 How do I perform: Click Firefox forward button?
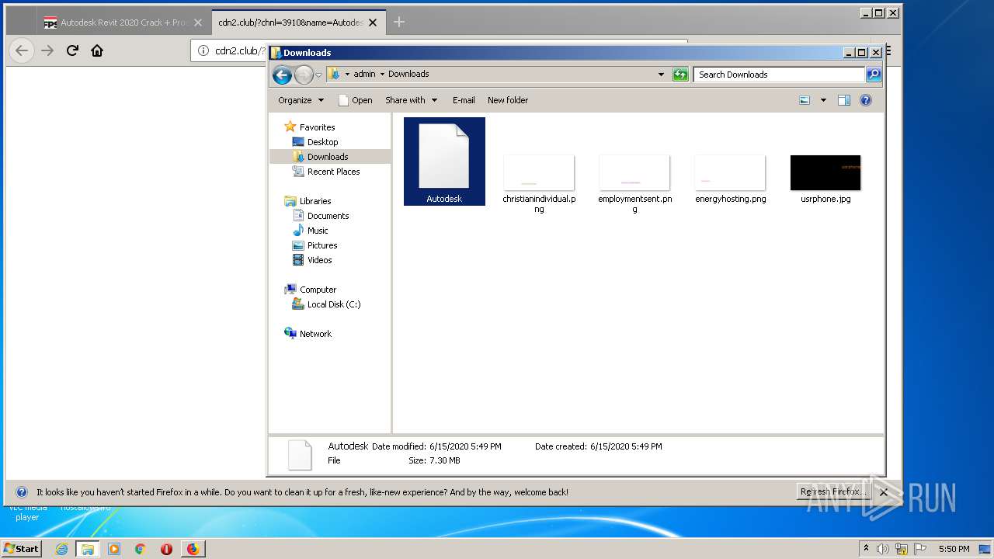[x=47, y=50]
